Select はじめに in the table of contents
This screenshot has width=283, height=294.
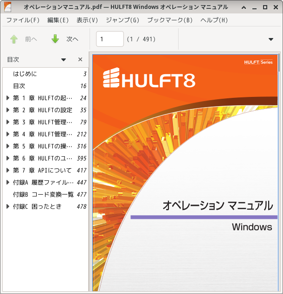[x=25, y=74]
